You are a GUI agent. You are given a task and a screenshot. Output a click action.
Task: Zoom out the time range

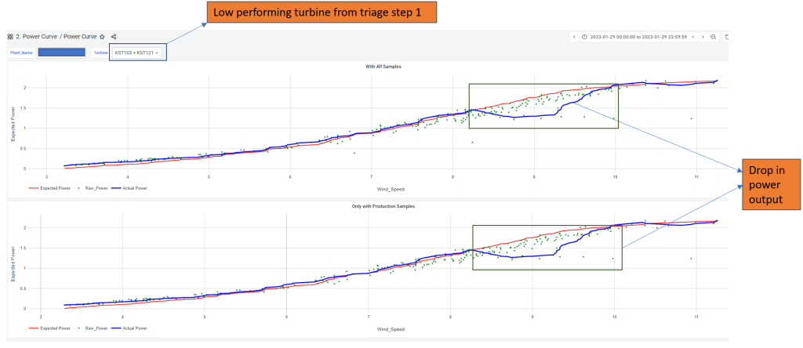[714, 37]
